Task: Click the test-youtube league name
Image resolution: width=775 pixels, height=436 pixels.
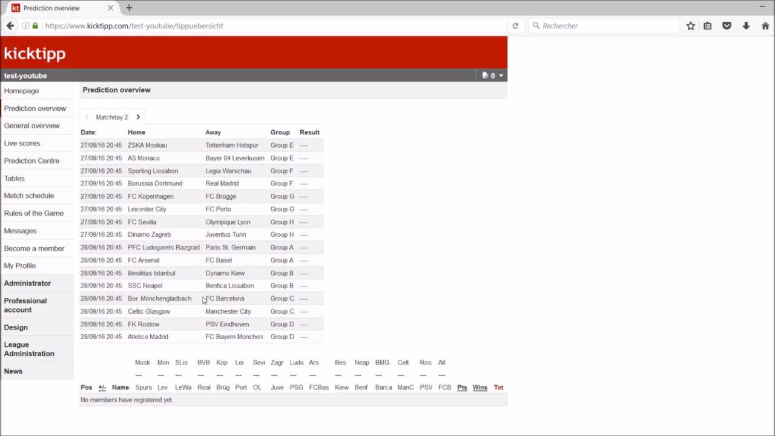Action: tap(25, 76)
